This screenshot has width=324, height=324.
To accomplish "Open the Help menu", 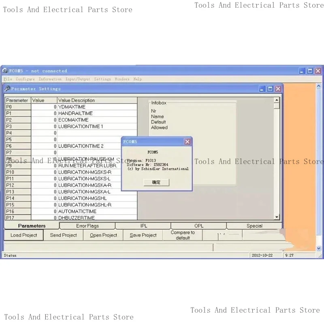I will click(138, 79).
